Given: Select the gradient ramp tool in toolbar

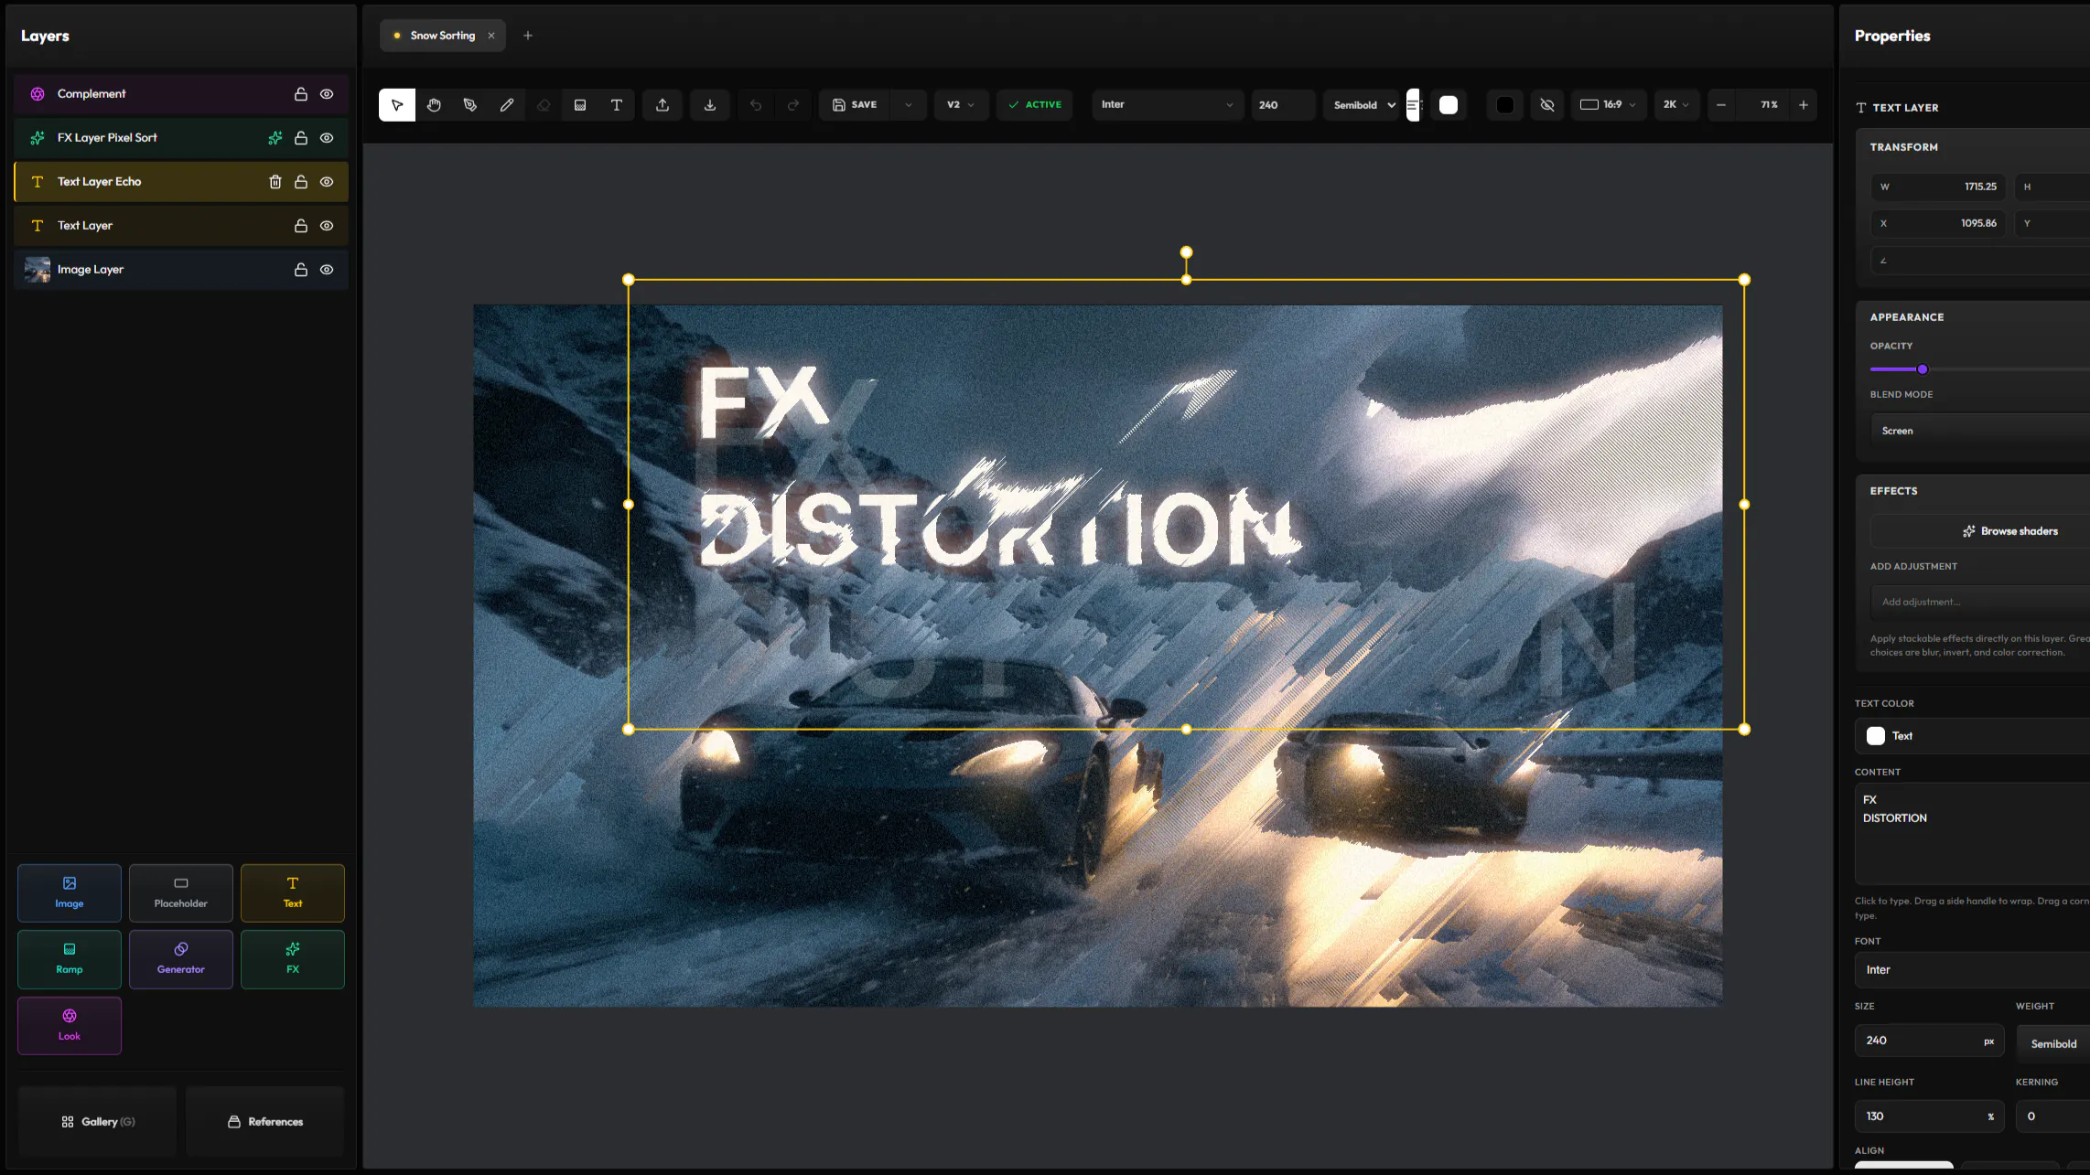Looking at the screenshot, I should (x=580, y=105).
